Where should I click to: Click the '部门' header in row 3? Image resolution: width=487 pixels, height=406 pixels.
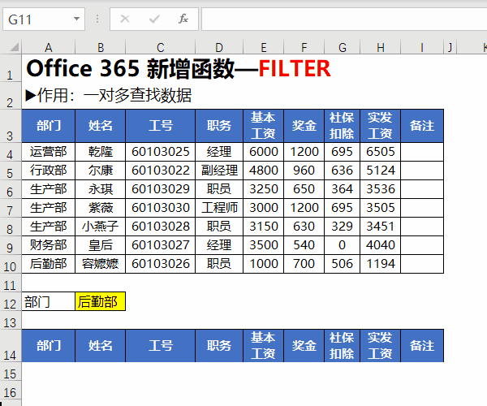[x=49, y=126]
